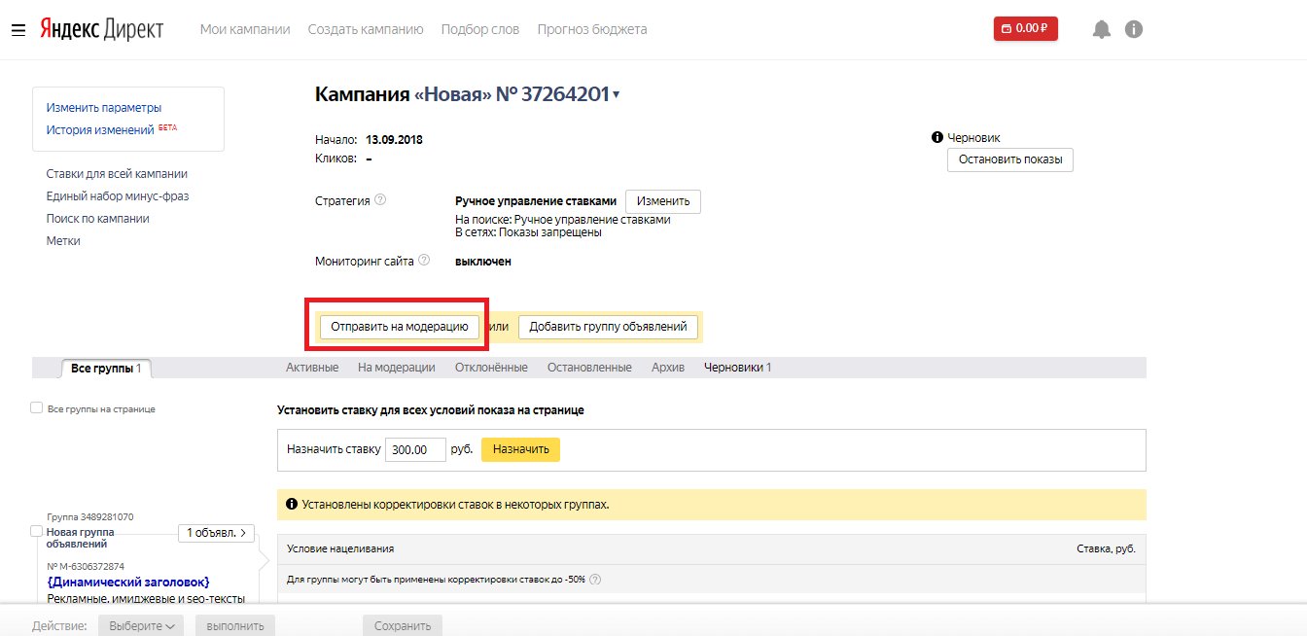Click the Яндекс Директ logo
The image size is (1307, 636).
click(x=101, y=29)
